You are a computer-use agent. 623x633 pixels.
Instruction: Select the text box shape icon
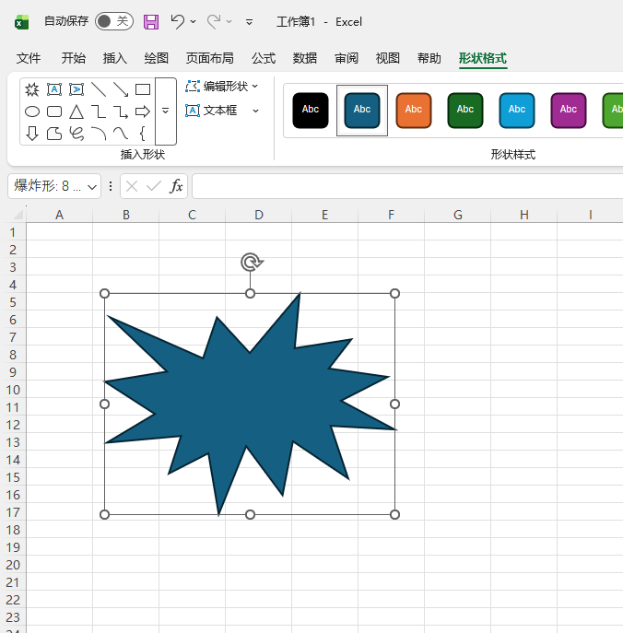tap(54, 89)
